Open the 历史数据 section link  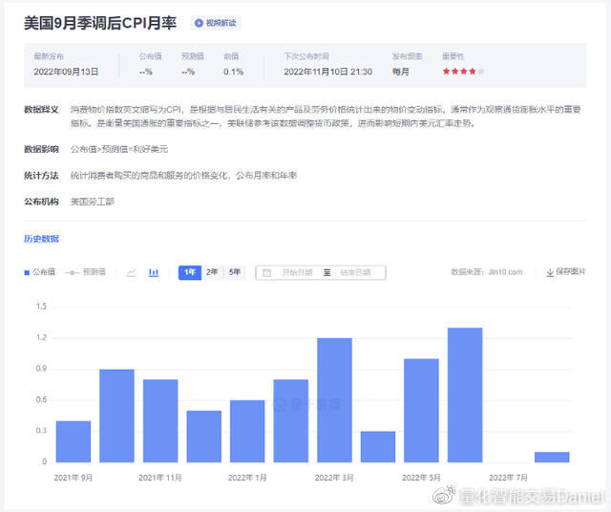coord(41,239)
